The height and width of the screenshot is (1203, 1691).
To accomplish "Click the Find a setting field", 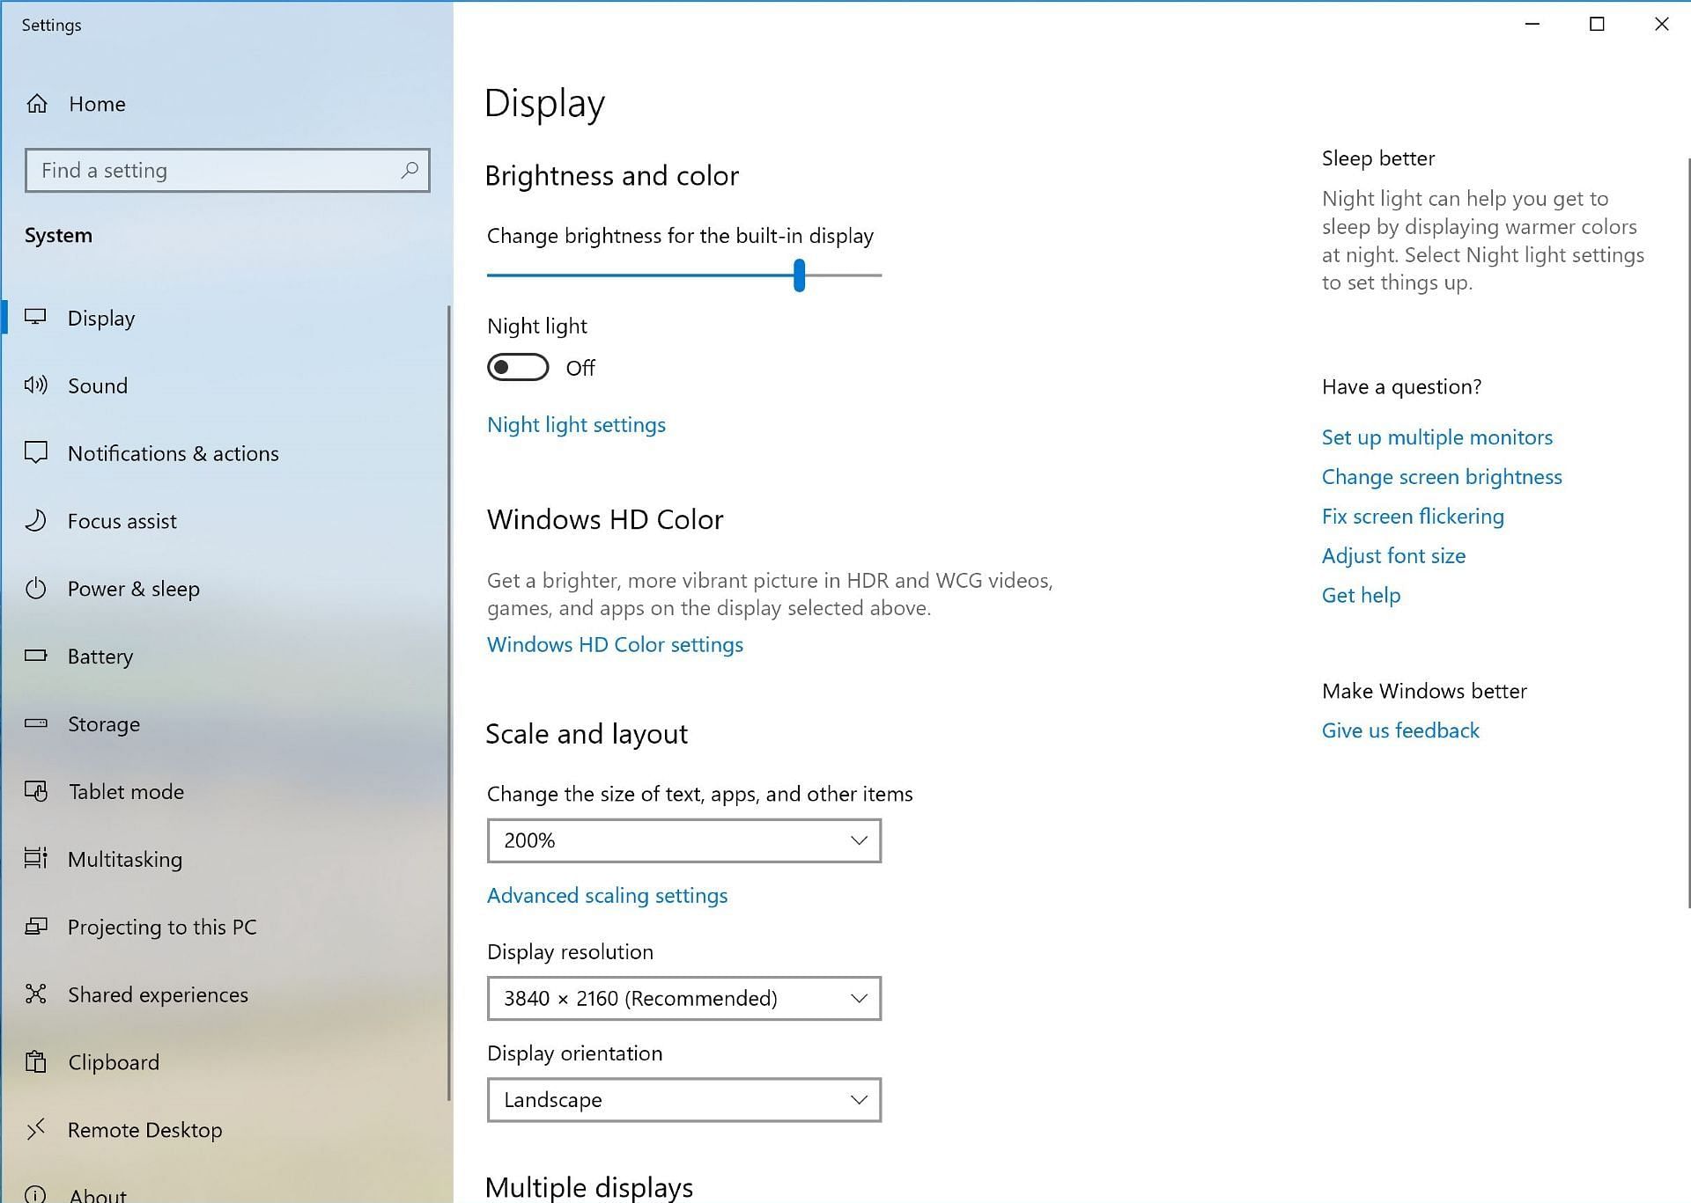I will (227, 171).
